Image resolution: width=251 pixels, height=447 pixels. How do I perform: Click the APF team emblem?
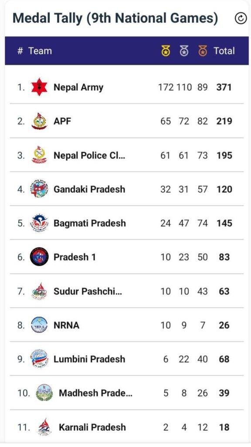click(39, 121)
